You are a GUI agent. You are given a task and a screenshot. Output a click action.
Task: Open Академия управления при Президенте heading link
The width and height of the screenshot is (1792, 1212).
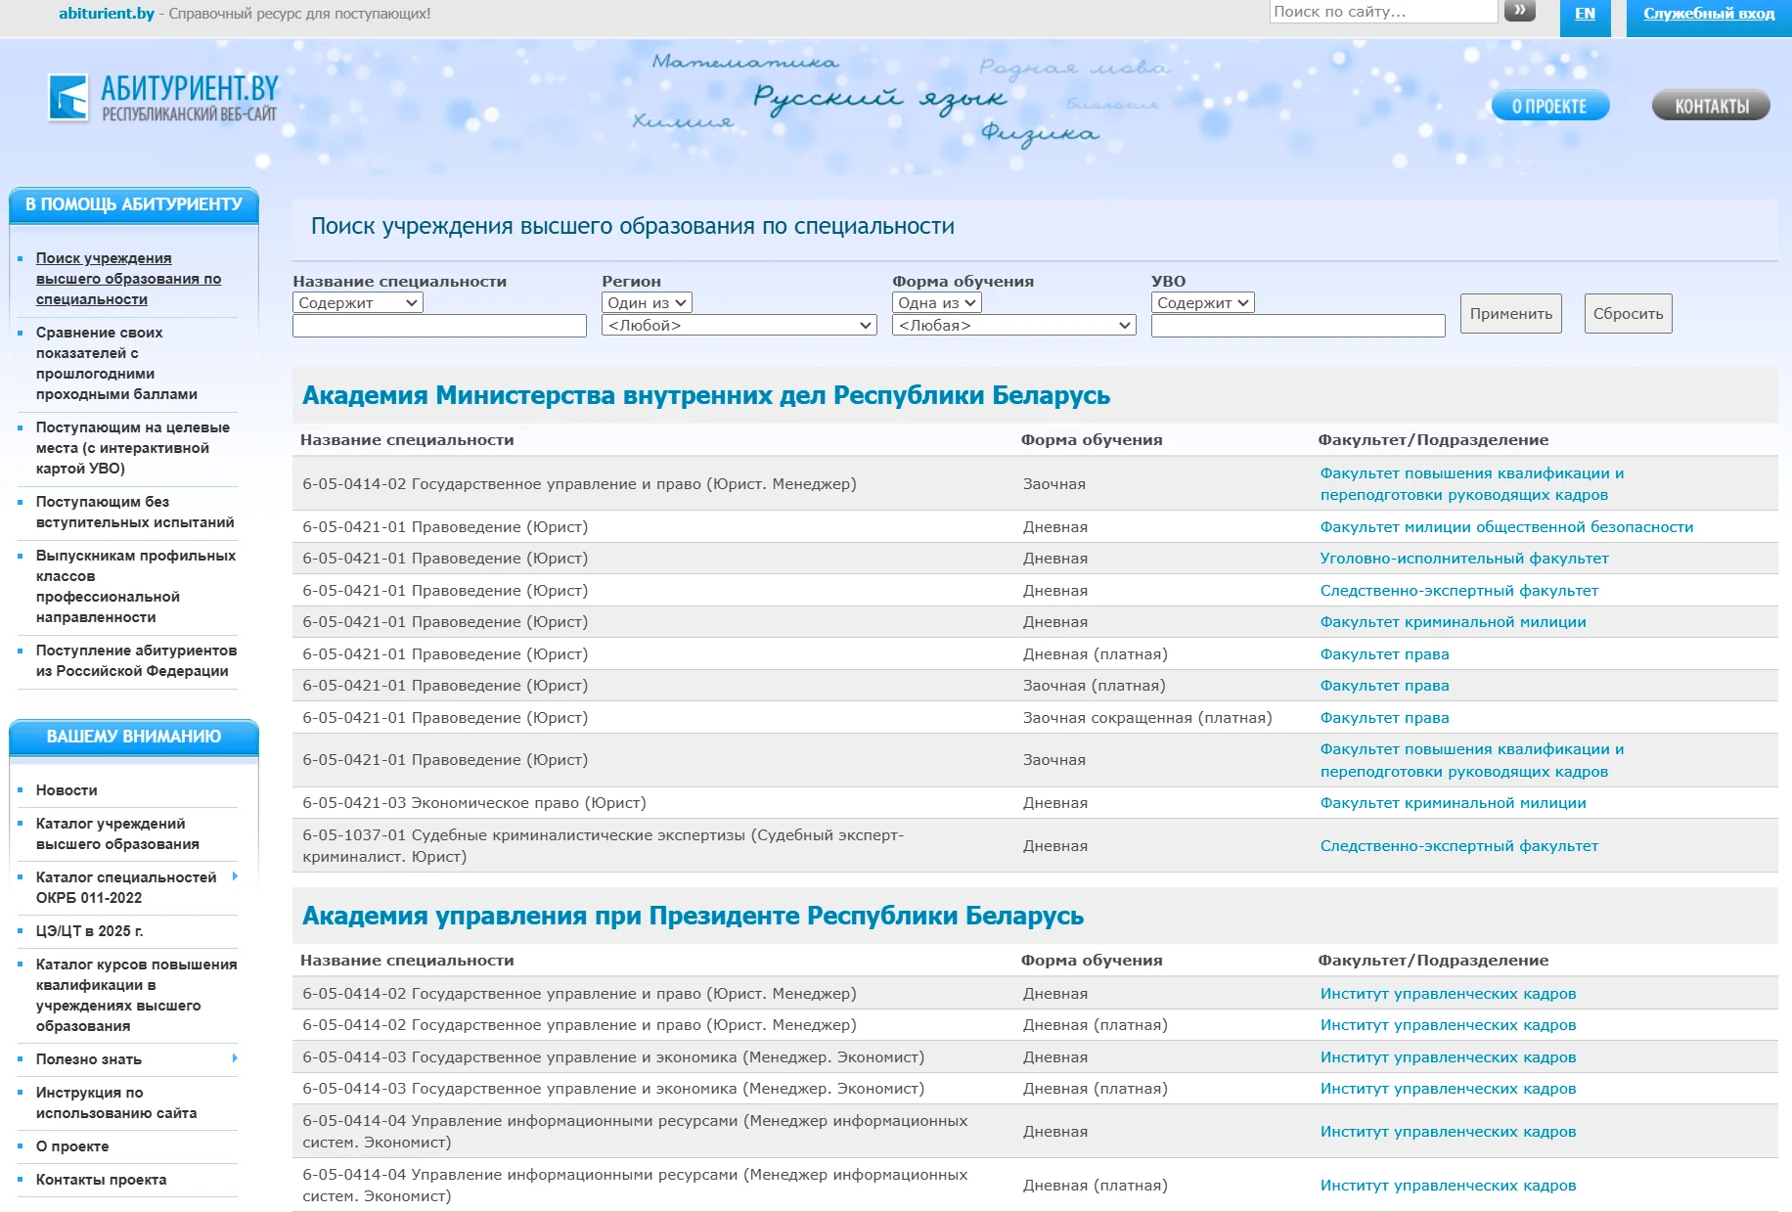pyautogui.click(x=693, y=916)
